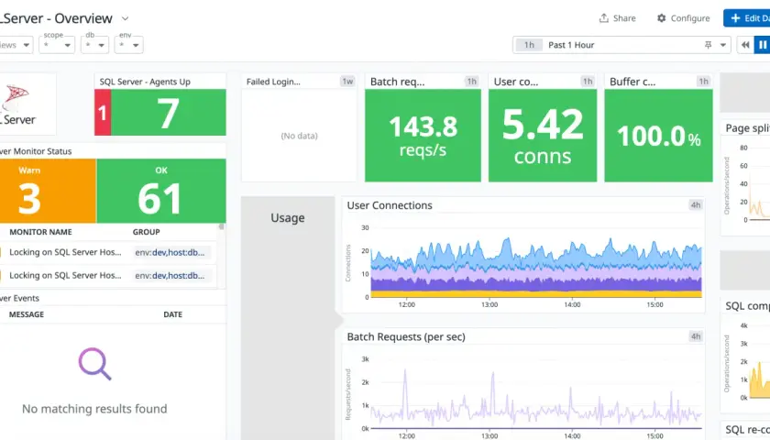Viewport: 770px width, 440px height.
Task: Click the red 1 agents-down block
Action: click(x=102, y=113)
